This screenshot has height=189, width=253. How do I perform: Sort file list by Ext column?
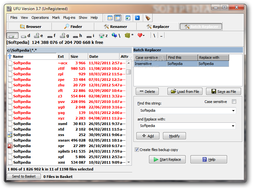coord(63,57)
